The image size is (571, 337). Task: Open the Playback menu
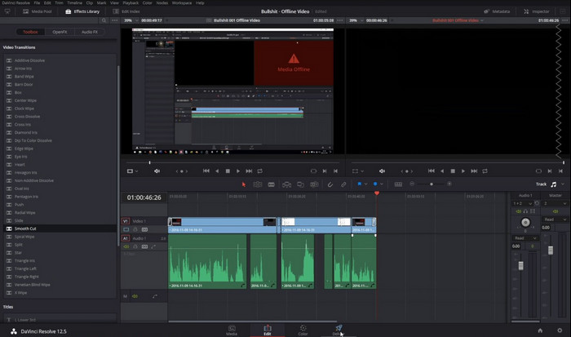(131, 2)
